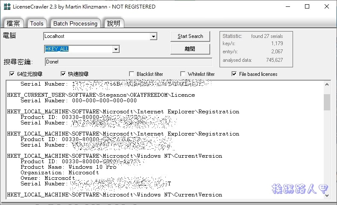Enable the Blacklist filter checkbox
Screen dimensions: 337x205
132,74
